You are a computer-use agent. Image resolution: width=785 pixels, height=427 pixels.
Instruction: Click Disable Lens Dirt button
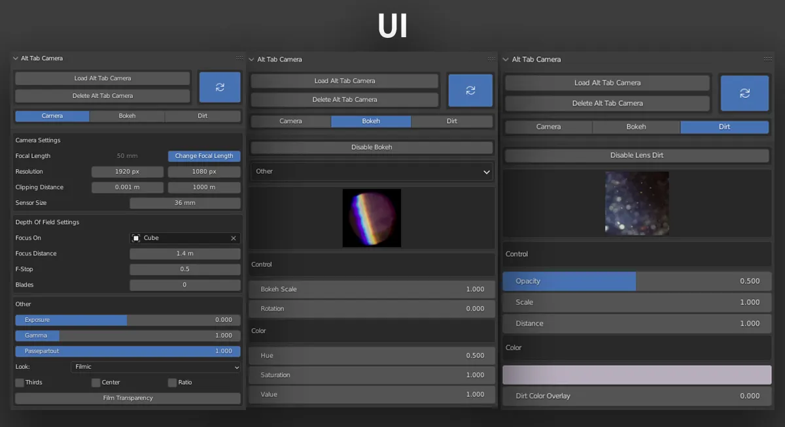coord(637,155)
